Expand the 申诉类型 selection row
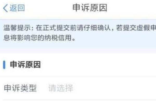 (78, 88)
